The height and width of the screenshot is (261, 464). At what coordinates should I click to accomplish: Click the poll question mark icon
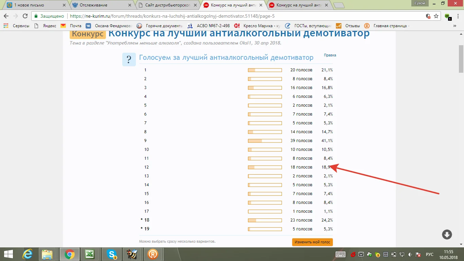(129, 59)
